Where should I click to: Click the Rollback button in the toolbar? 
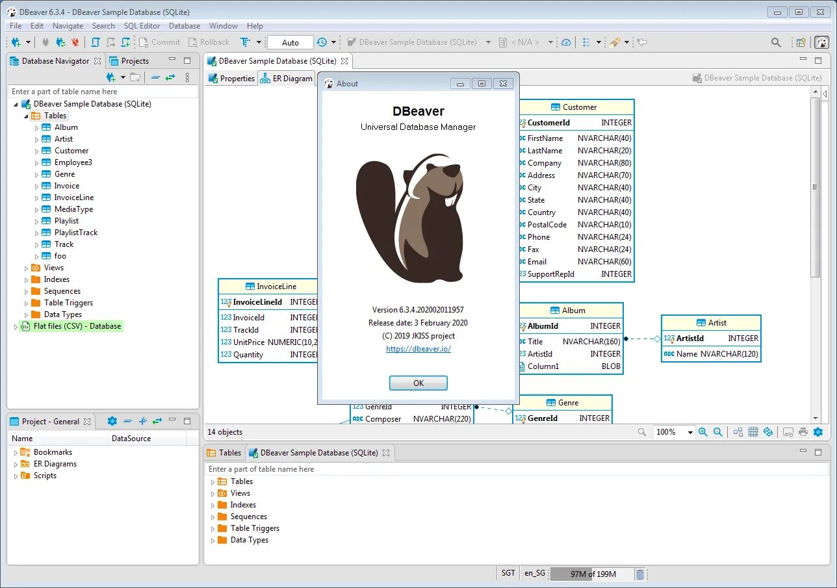point(209,42)
